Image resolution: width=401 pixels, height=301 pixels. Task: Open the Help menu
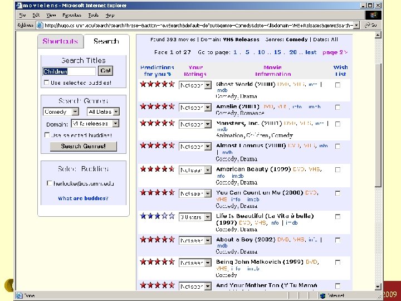coord(110,15)
